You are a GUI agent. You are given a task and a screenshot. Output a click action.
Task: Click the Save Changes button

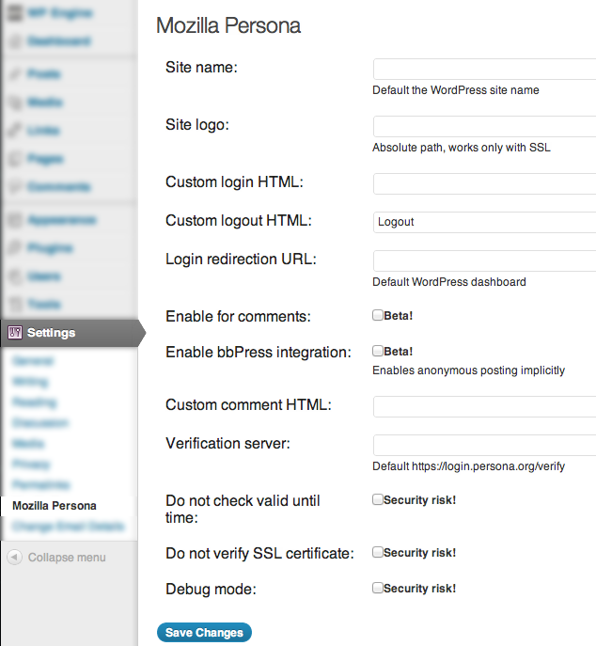(204, 633)
